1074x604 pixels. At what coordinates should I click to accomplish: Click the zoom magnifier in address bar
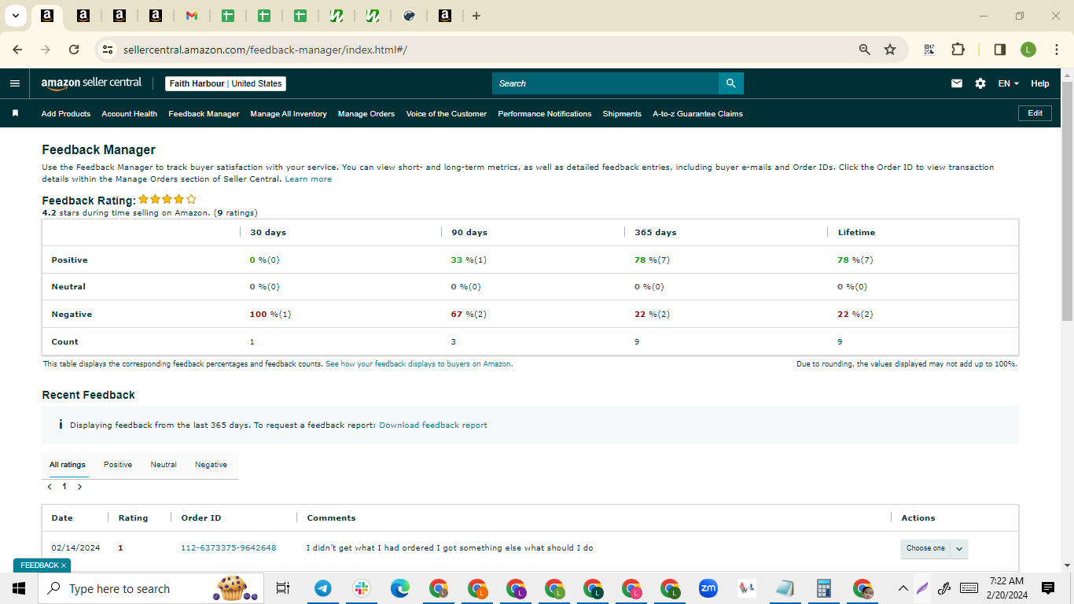point(865,50)
